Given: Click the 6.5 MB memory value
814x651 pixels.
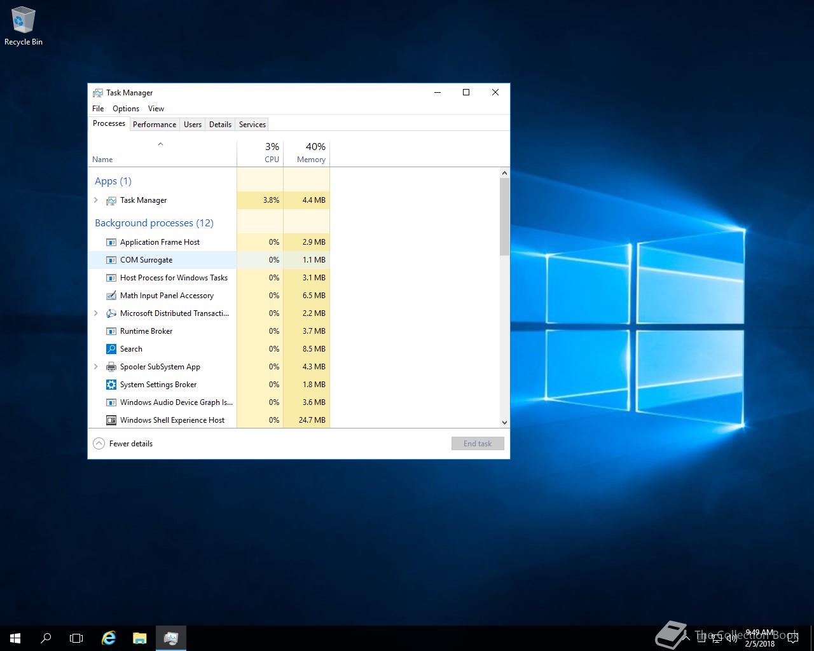Looking at the screenshot, I should pyautogui.click(x=314, y=296).
